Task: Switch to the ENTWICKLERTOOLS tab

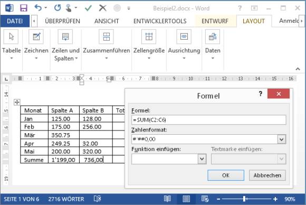Action: click(160, 21)
